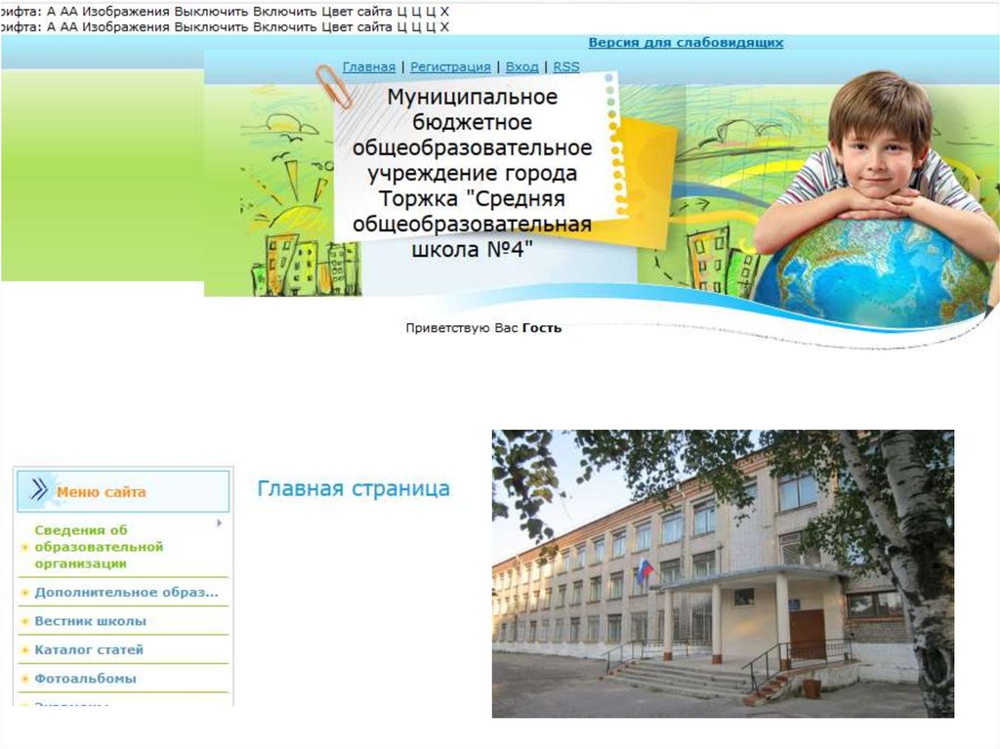This screenshot has height=749, width=1000.
Task: Click the paperclip icon on the title note
Action: click(334, 86)
